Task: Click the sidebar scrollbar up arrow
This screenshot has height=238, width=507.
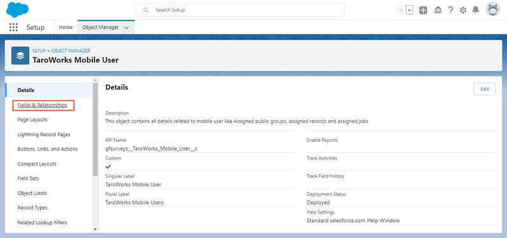Action: pyautogui.click(x=95, y=80)
